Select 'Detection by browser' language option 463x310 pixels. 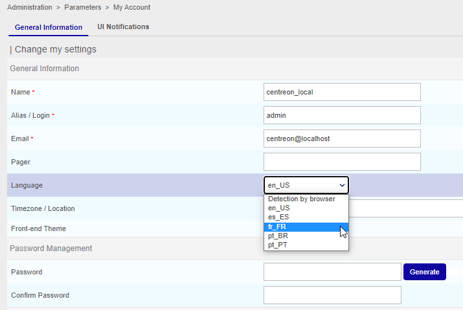pos(302,199)
